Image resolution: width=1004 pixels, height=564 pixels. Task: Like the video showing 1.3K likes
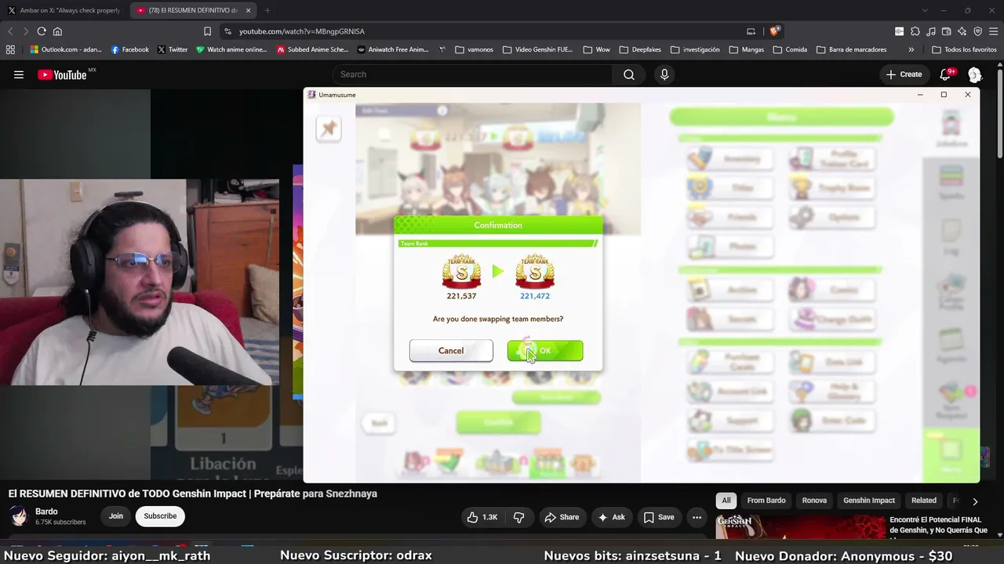click(x=482, y=517)
